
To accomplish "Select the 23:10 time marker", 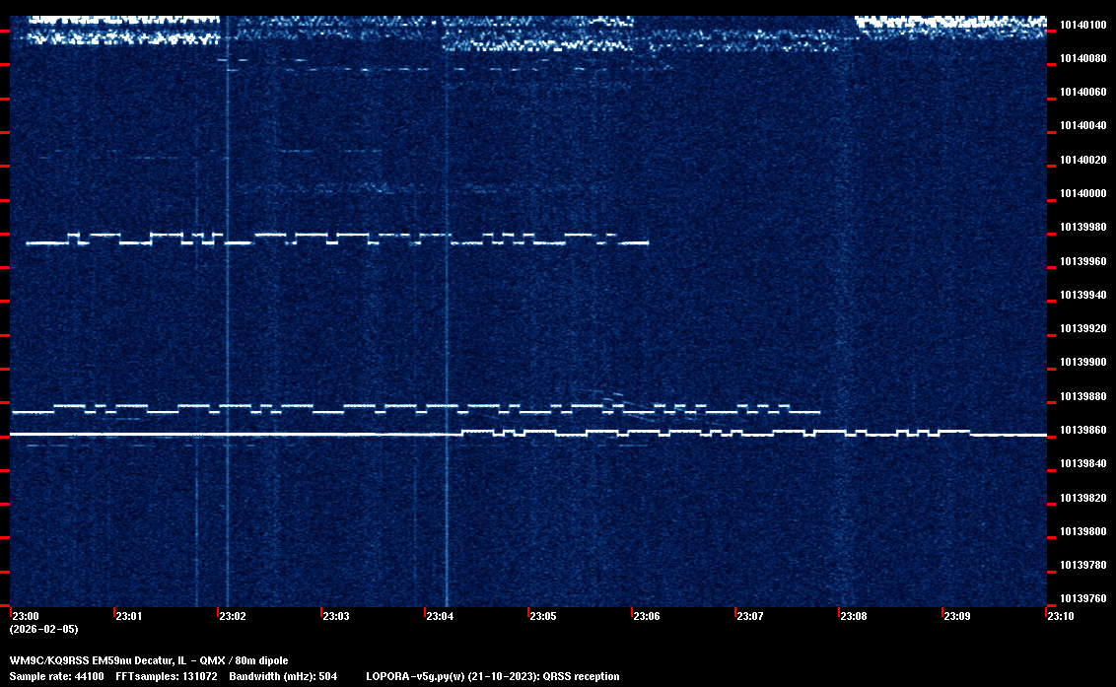I will coord(1060,616).
